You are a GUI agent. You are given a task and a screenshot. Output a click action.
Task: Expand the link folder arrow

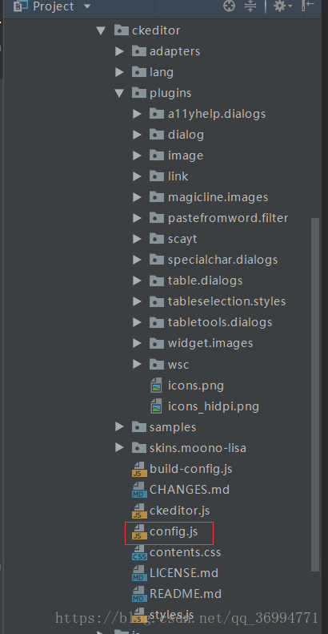[x=137, y=176]
